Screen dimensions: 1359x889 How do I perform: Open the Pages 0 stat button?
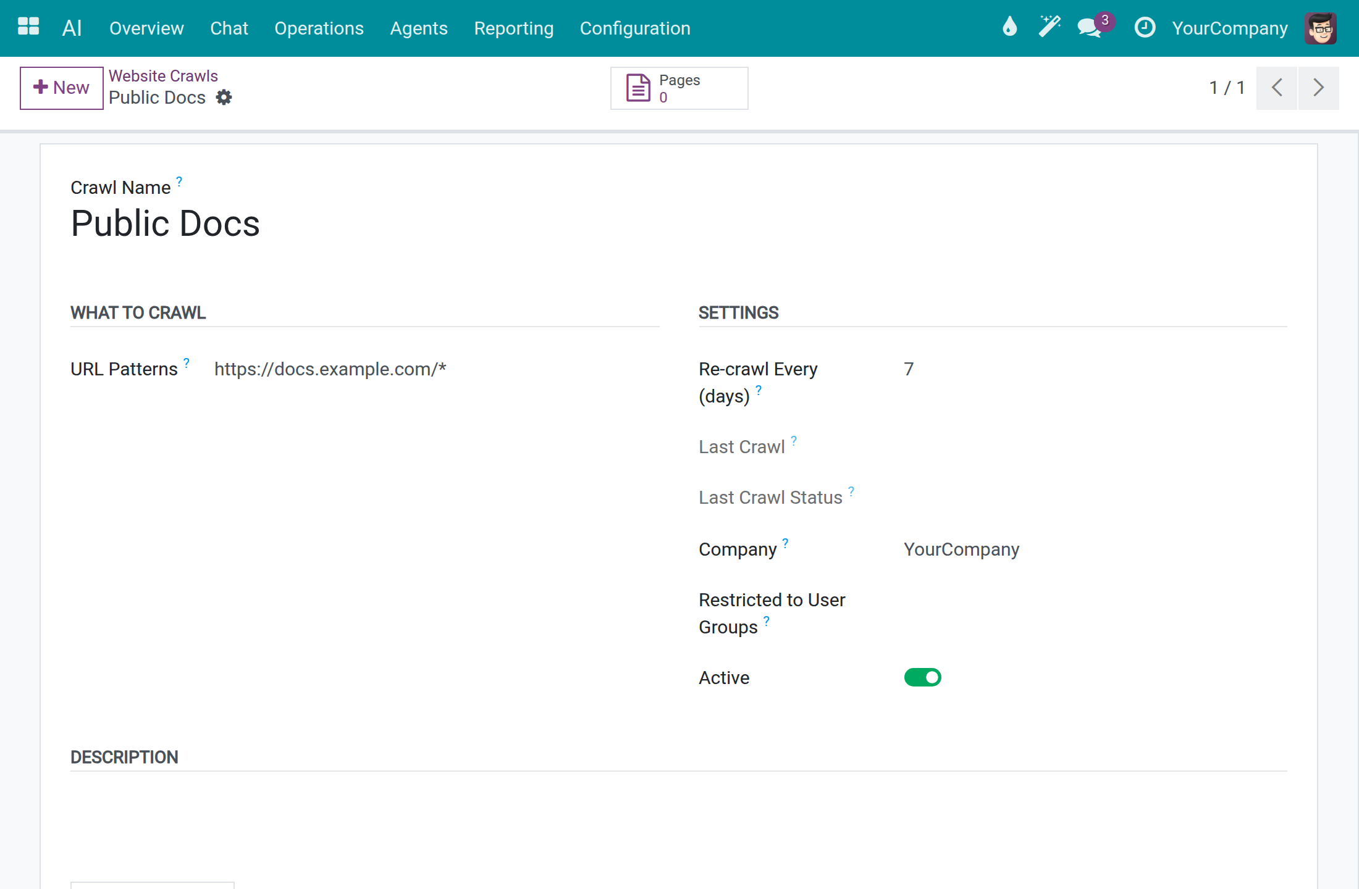(x=679, y=88)
